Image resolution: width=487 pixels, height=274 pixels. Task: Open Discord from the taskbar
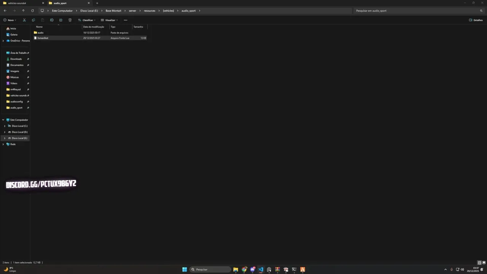[x=252, y=269]
